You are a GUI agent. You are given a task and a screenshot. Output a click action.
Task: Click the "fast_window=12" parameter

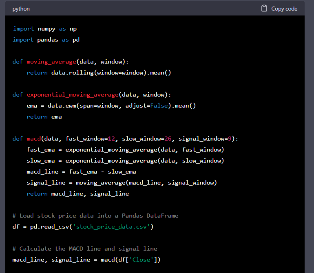click(90, 139)
